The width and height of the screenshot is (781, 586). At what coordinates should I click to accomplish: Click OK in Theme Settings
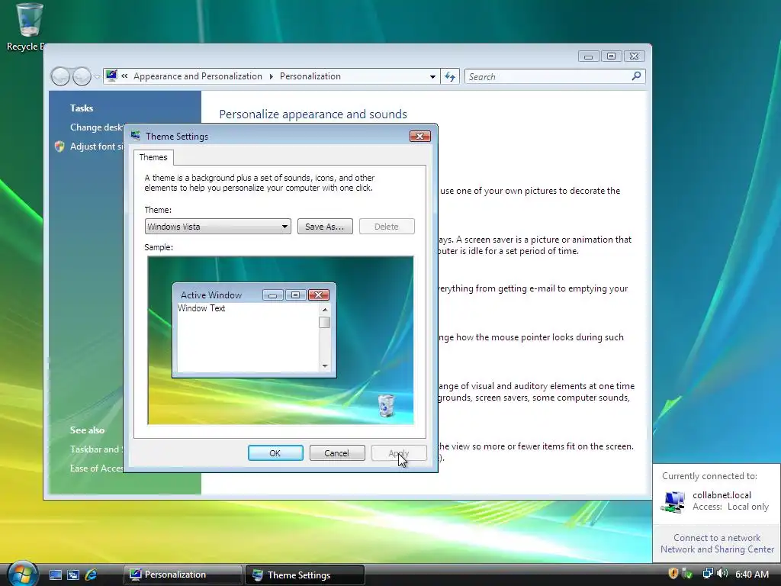[275, 453]
